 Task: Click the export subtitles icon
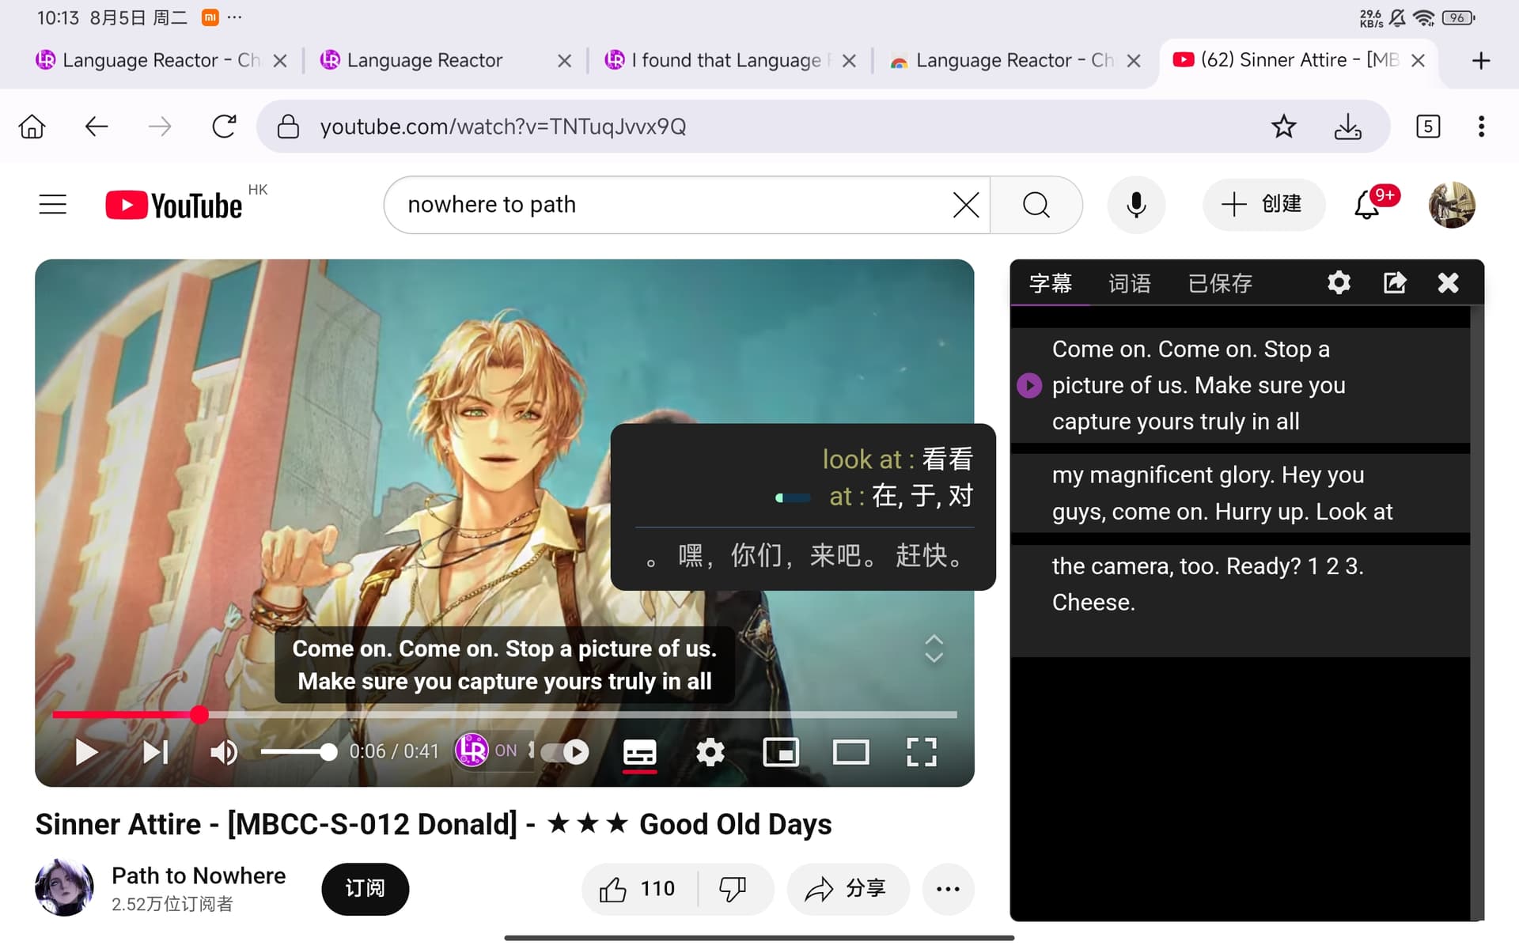click(1394, 282)
